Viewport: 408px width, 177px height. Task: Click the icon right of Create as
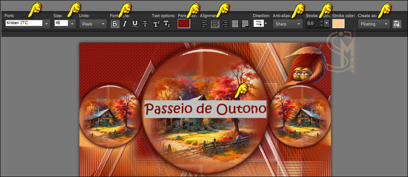pos(397,24)
